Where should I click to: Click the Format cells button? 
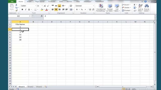(126, 10)
